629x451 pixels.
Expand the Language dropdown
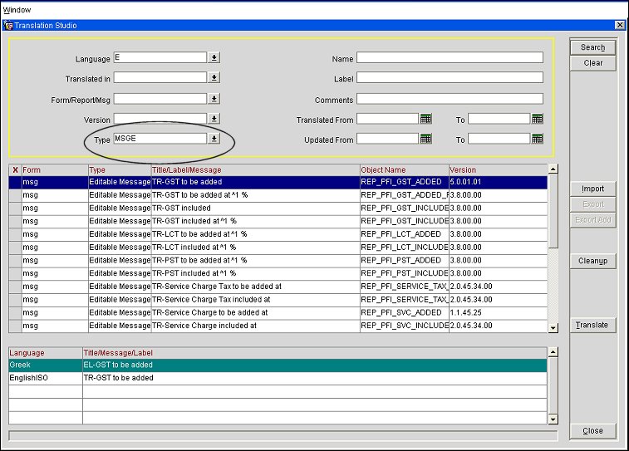click(214, 57)
